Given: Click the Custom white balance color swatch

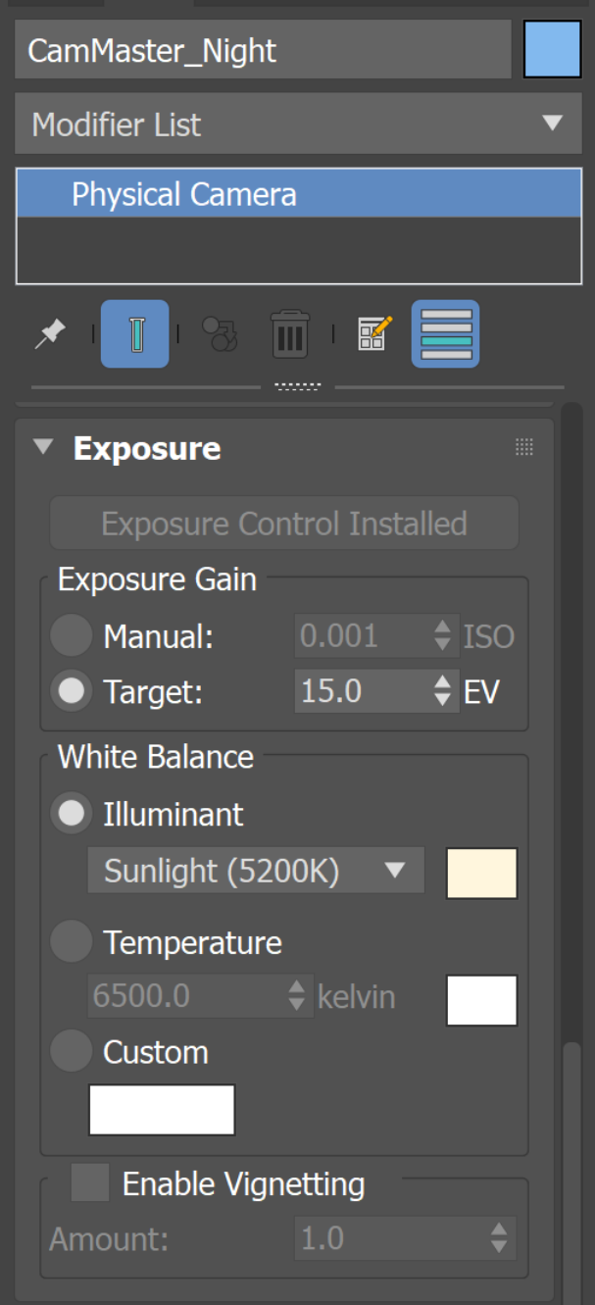Looking at the screenshot, I should click(162, 1110).
